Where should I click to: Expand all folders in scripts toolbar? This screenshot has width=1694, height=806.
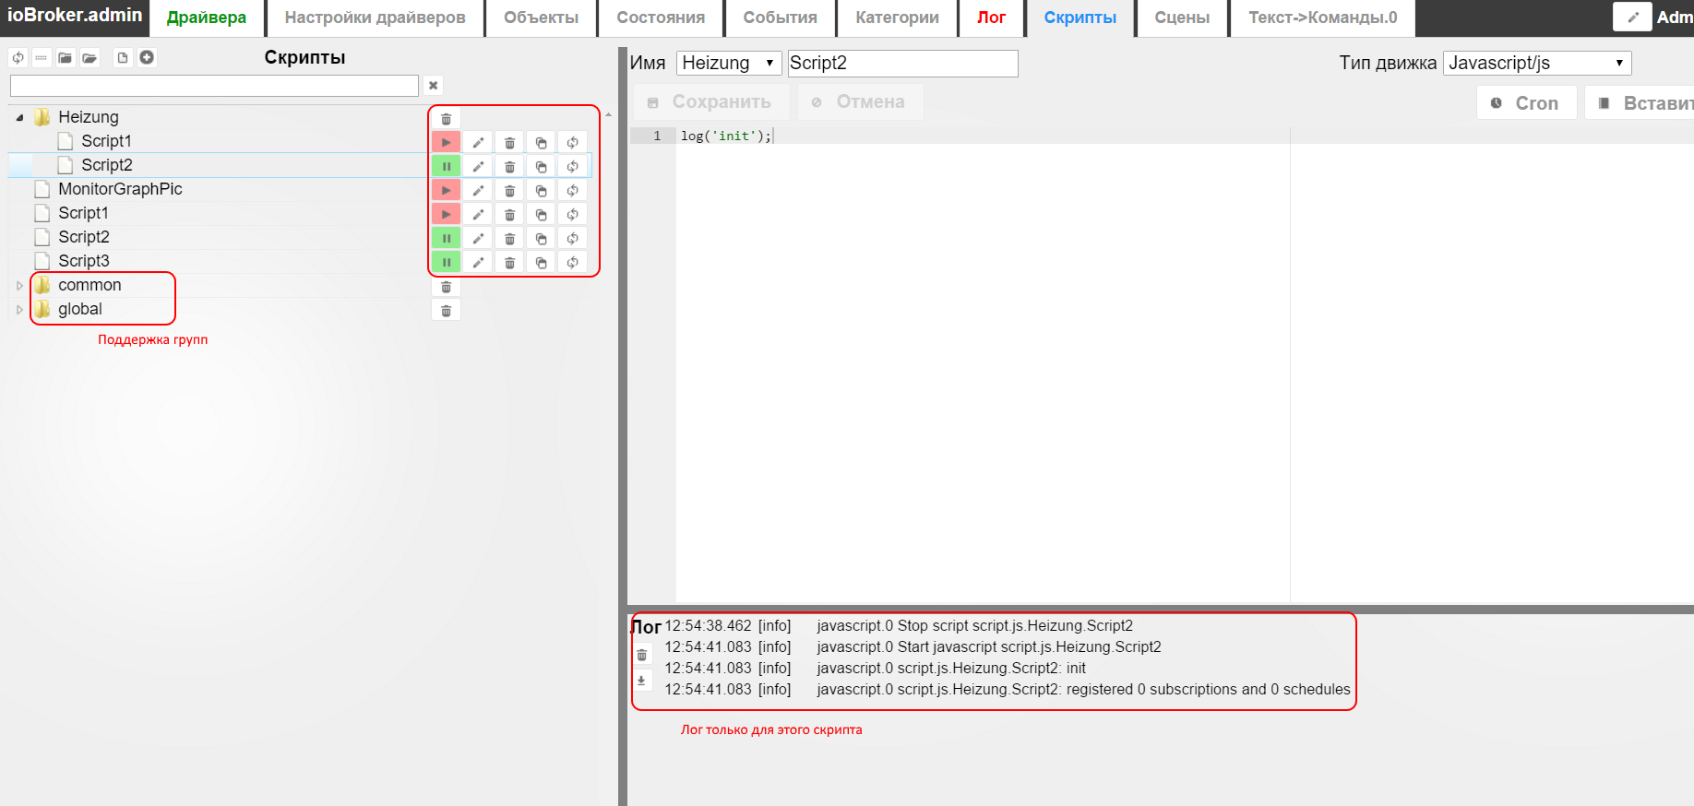click(x=89, y=57)
